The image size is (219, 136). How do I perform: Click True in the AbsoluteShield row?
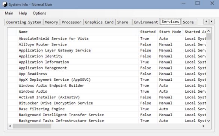coord(145,38)
